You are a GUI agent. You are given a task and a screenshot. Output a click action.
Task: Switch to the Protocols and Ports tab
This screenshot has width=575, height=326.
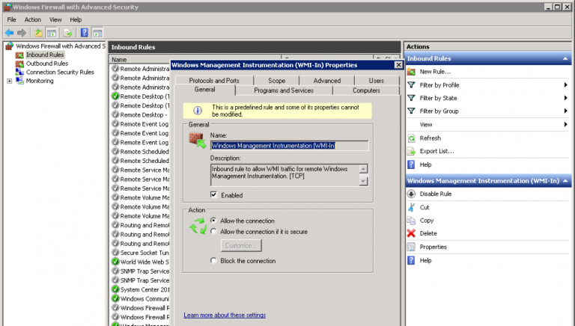pyautogui.click(x=214, y=81)
